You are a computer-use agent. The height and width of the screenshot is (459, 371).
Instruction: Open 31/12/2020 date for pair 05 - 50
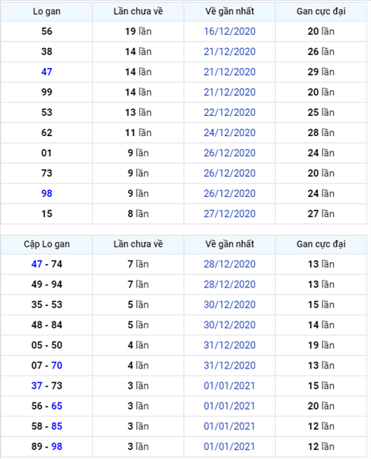coord(230,345)
